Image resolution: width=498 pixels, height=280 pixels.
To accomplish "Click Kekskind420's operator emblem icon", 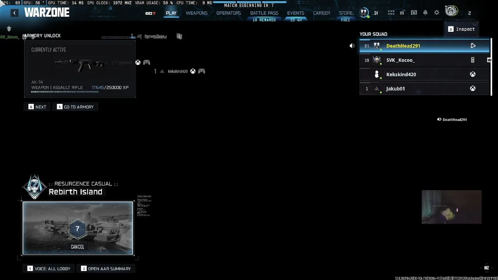I will point(377,74).
